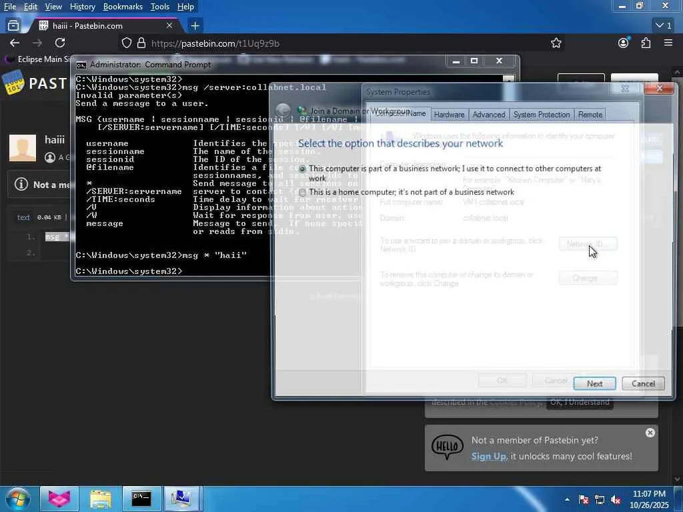Open the Firefox account icon

(624, 43)
